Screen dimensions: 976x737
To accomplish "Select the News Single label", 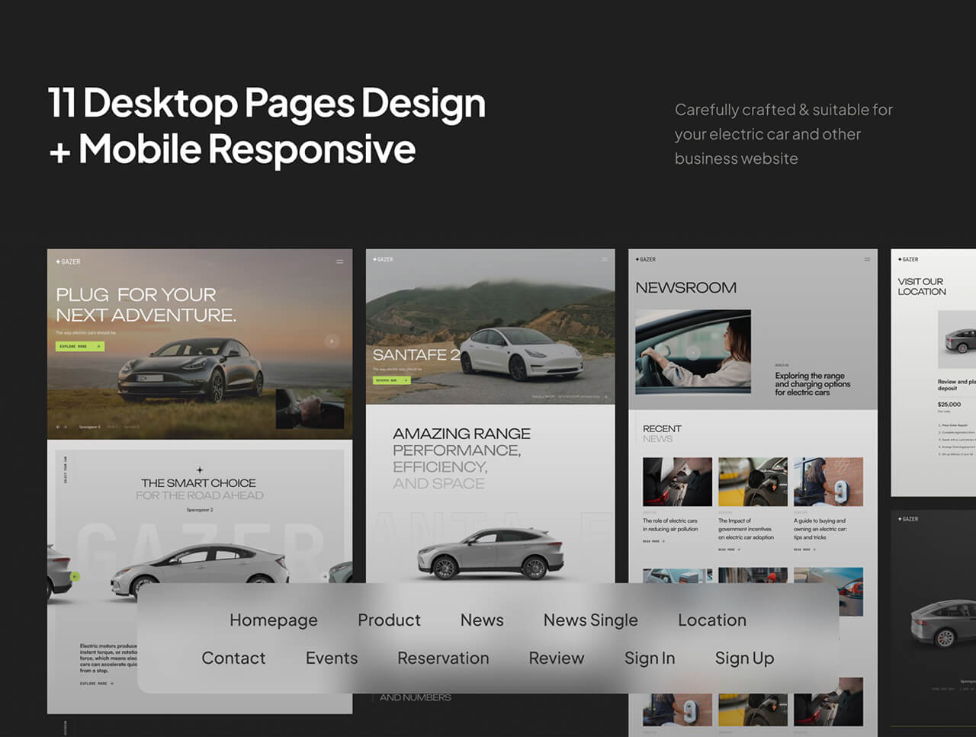I will click(x=590, y=620).
